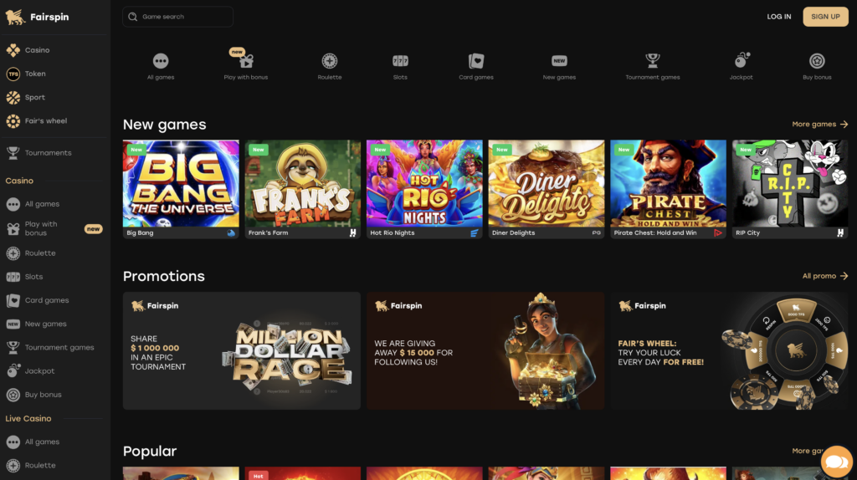The height and width of the screenshot is (480, 857).
Task: Open New games in the sidebar
Action: tap(36, 324)
